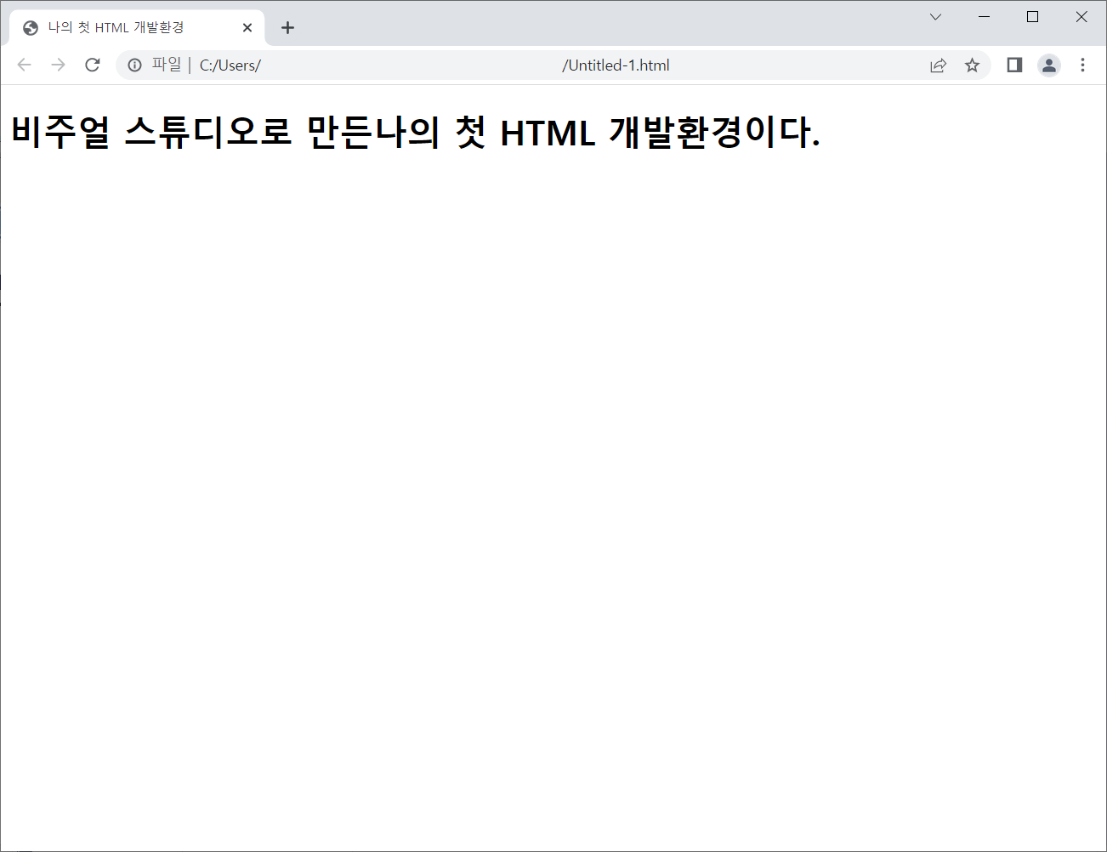Maximize the browser window
This screenshot has height=852, width=1107.
(1032, 17)
